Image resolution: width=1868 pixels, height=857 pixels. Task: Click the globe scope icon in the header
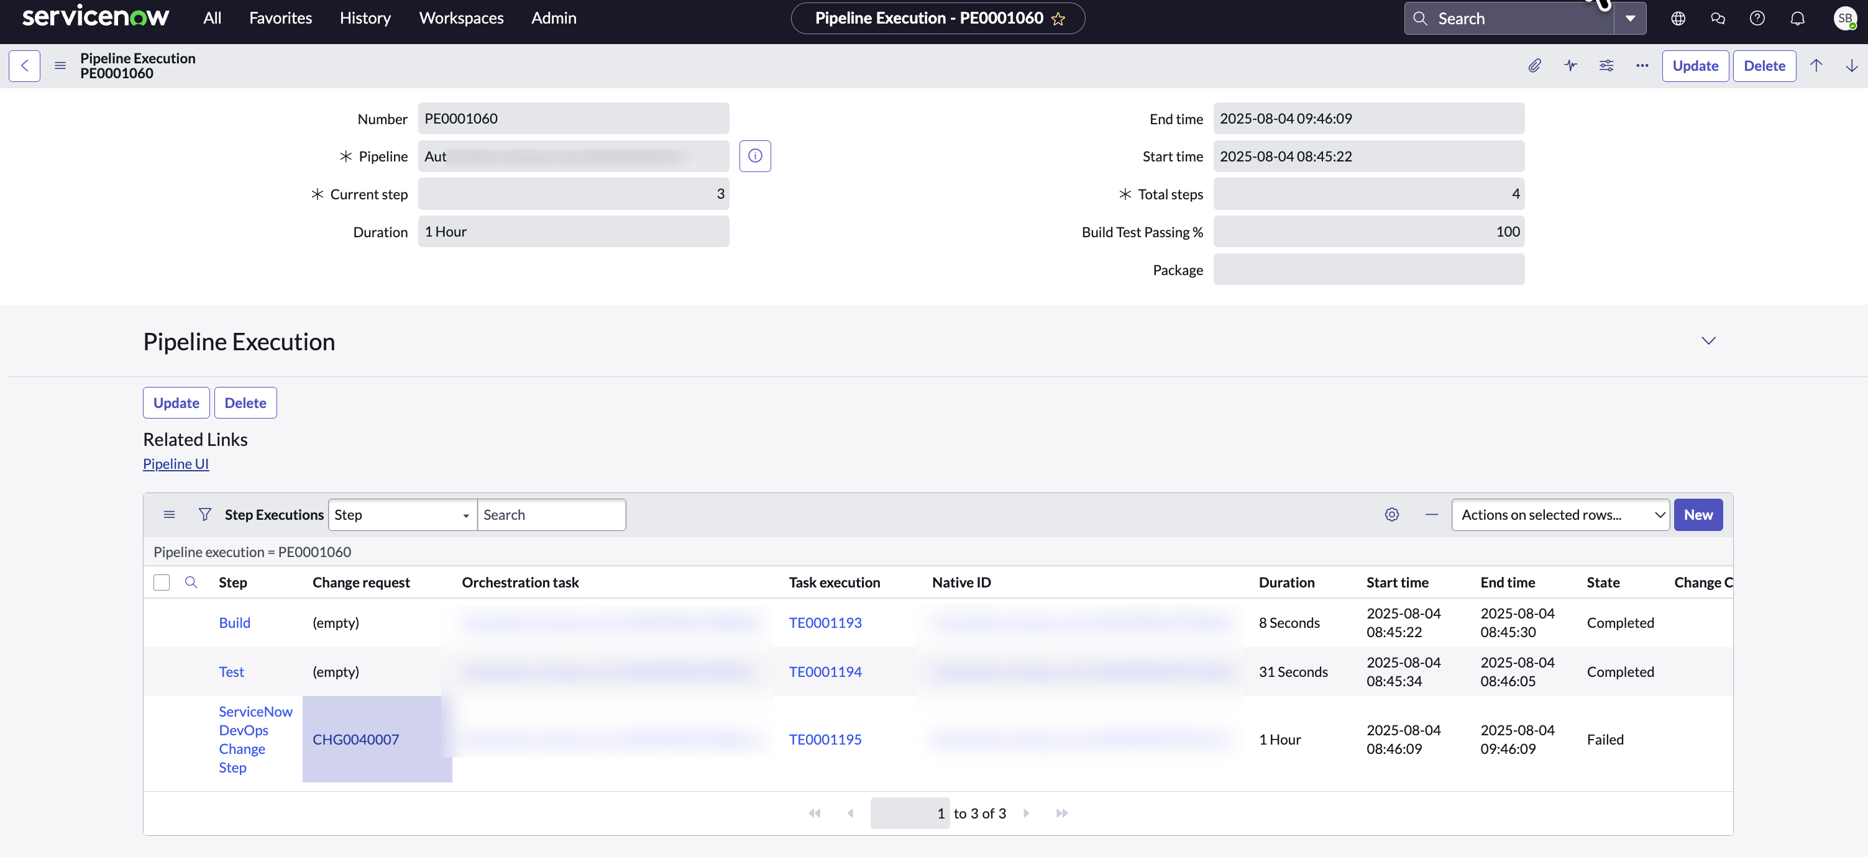(1678, 18)
